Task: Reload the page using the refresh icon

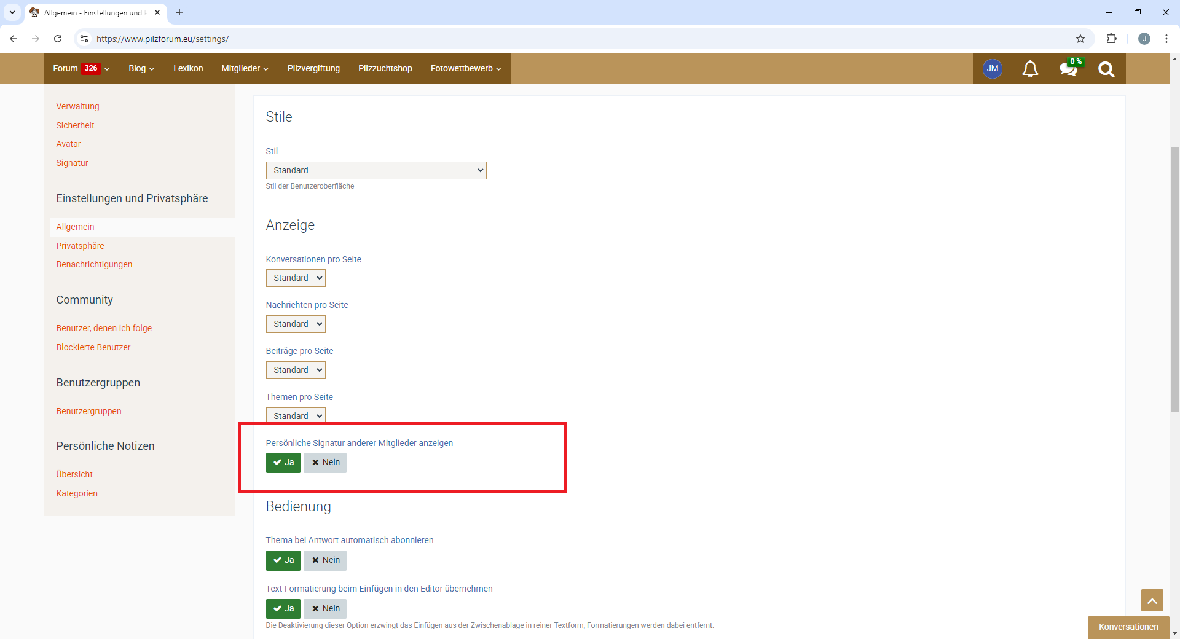Action: 58,39
